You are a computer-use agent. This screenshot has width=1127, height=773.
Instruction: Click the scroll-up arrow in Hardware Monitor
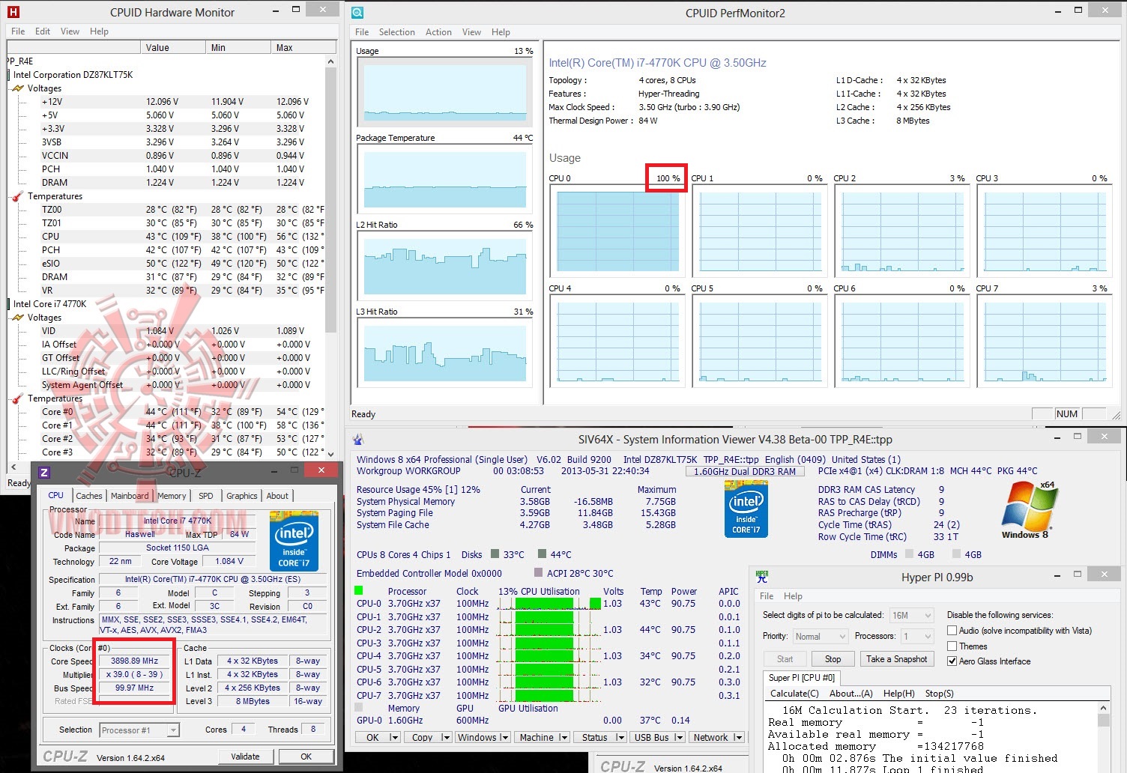pyautogui.click(x=330, y=61)
